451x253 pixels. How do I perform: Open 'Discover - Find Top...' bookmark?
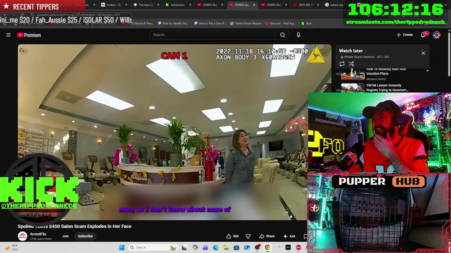pos(280,23)
